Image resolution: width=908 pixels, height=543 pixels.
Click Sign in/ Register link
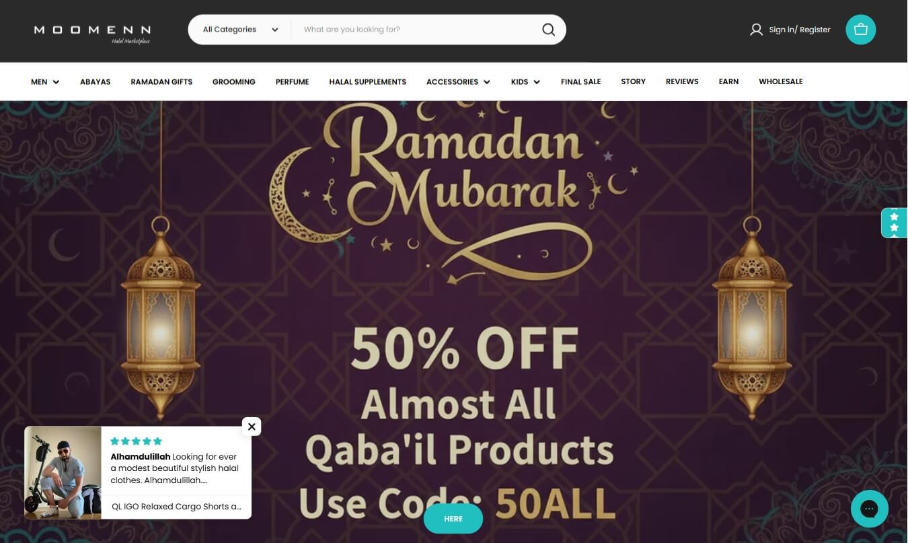click(799, 30)
